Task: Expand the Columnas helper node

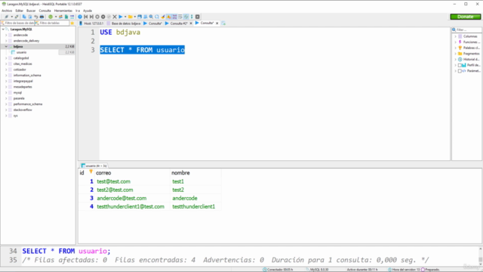Action: click(x=455, y=36)
